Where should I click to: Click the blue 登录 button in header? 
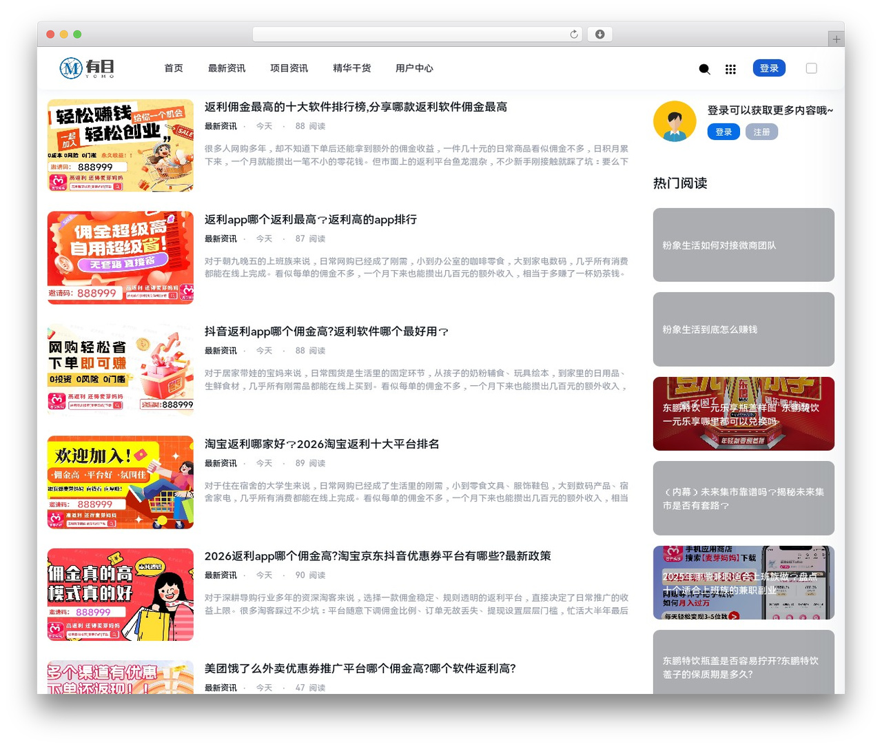pos(769,68)
